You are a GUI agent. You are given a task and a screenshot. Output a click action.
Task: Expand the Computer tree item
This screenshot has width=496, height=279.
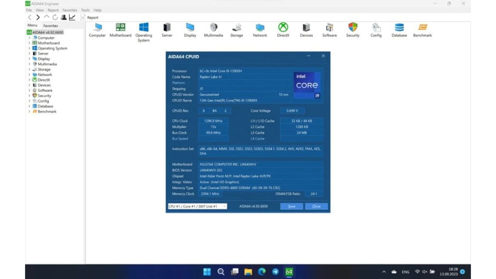pyautogui.click(x=29, y=38)
